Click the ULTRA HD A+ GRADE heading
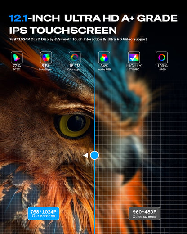The image size is (187, 234). (x=121, y=18)
